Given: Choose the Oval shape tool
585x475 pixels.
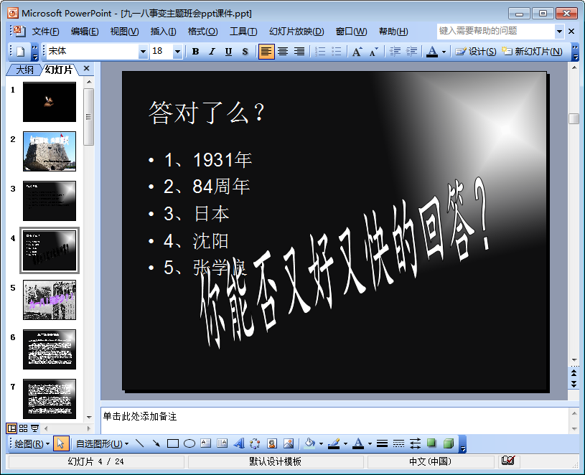Looking at the screenshot, I should (x=189, y=443).
